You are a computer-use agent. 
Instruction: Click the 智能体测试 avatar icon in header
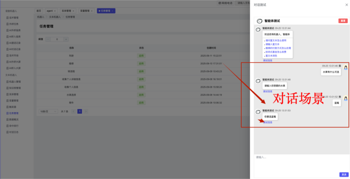[259, 21]
